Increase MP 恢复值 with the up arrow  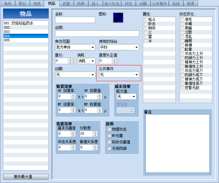99,109
